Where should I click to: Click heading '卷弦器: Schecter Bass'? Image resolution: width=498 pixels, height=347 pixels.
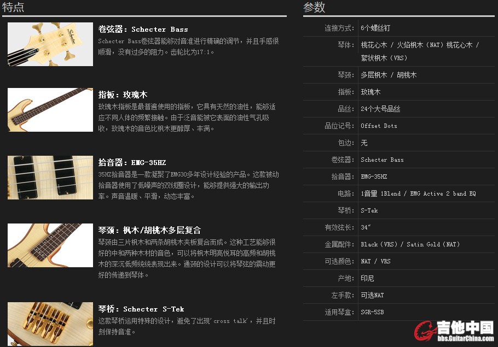(x=143, y=29)
